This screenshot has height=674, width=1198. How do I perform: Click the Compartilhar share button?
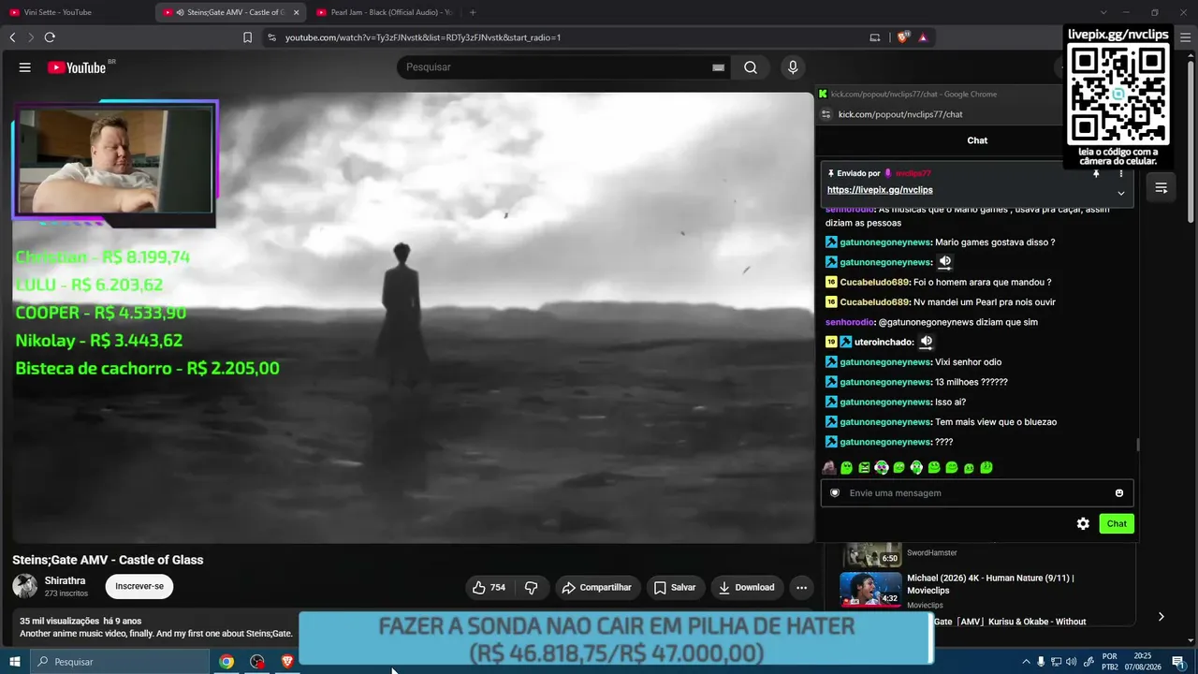[597, 588]
